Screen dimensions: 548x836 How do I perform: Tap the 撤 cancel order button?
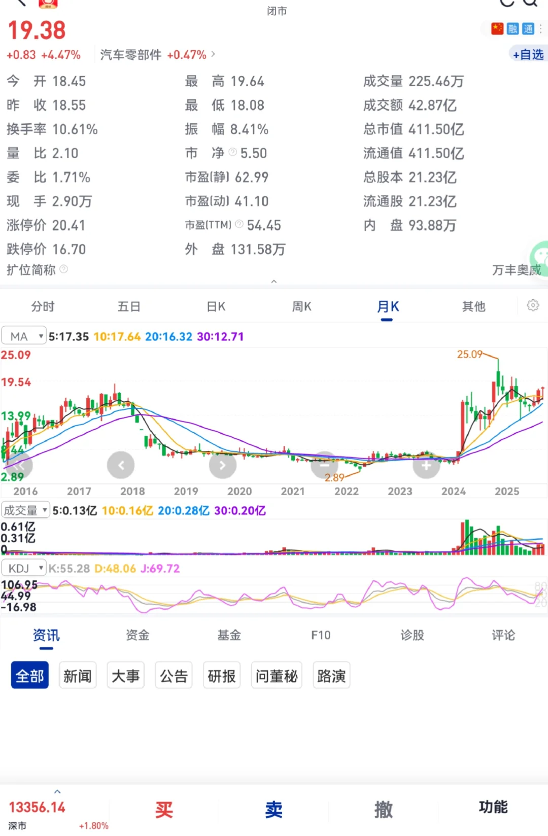click(384, 810)
